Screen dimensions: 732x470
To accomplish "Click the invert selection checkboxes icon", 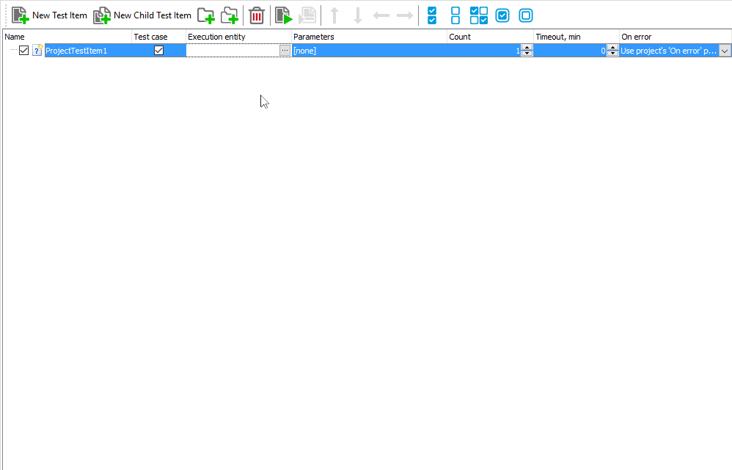I will (479, 15).
